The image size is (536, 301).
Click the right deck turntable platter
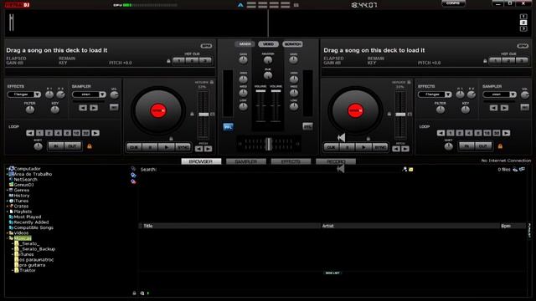pyautogui.click(x=355, y=110)
